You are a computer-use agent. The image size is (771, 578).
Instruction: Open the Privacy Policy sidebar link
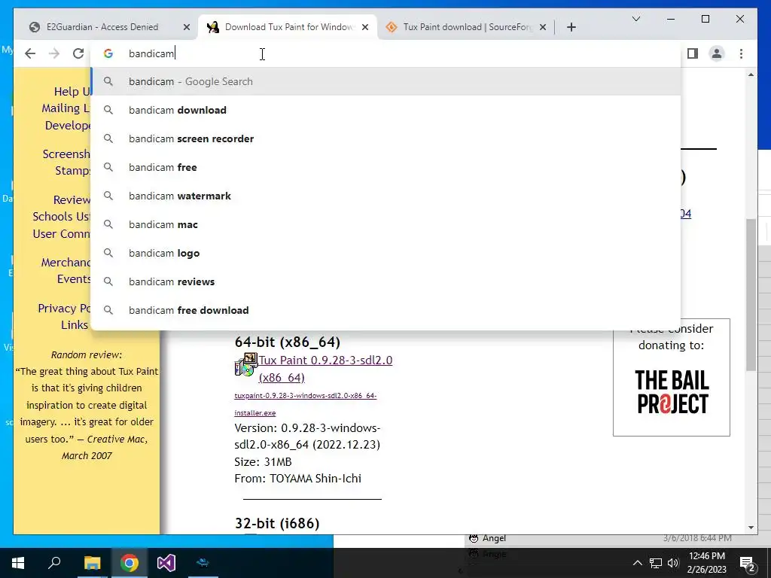point(65,308)
